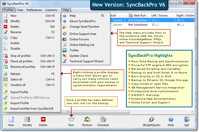
Task: Click the Copy icon in Profiles menu
Action: [5, 38]
